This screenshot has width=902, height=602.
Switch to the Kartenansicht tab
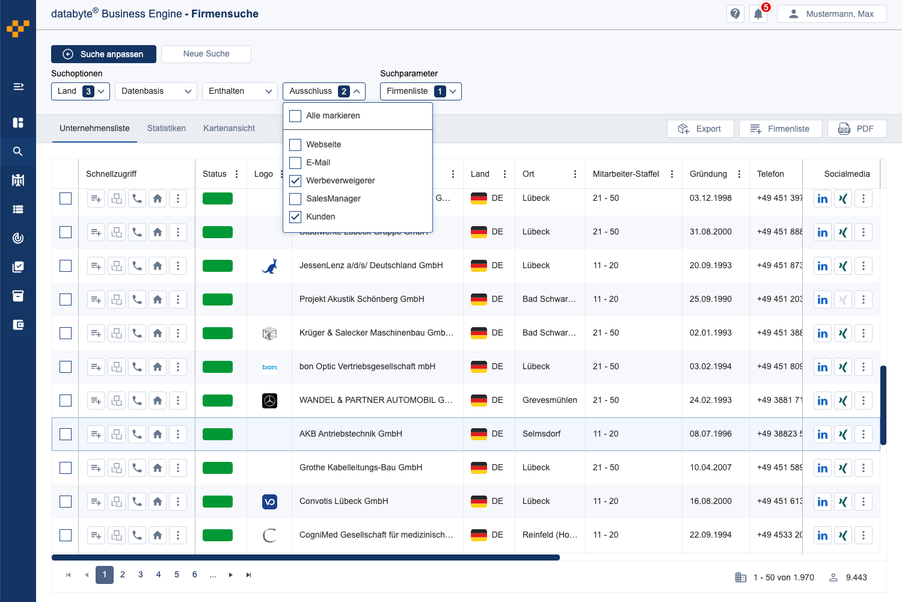pyautogui.click(x=229, y=128)
